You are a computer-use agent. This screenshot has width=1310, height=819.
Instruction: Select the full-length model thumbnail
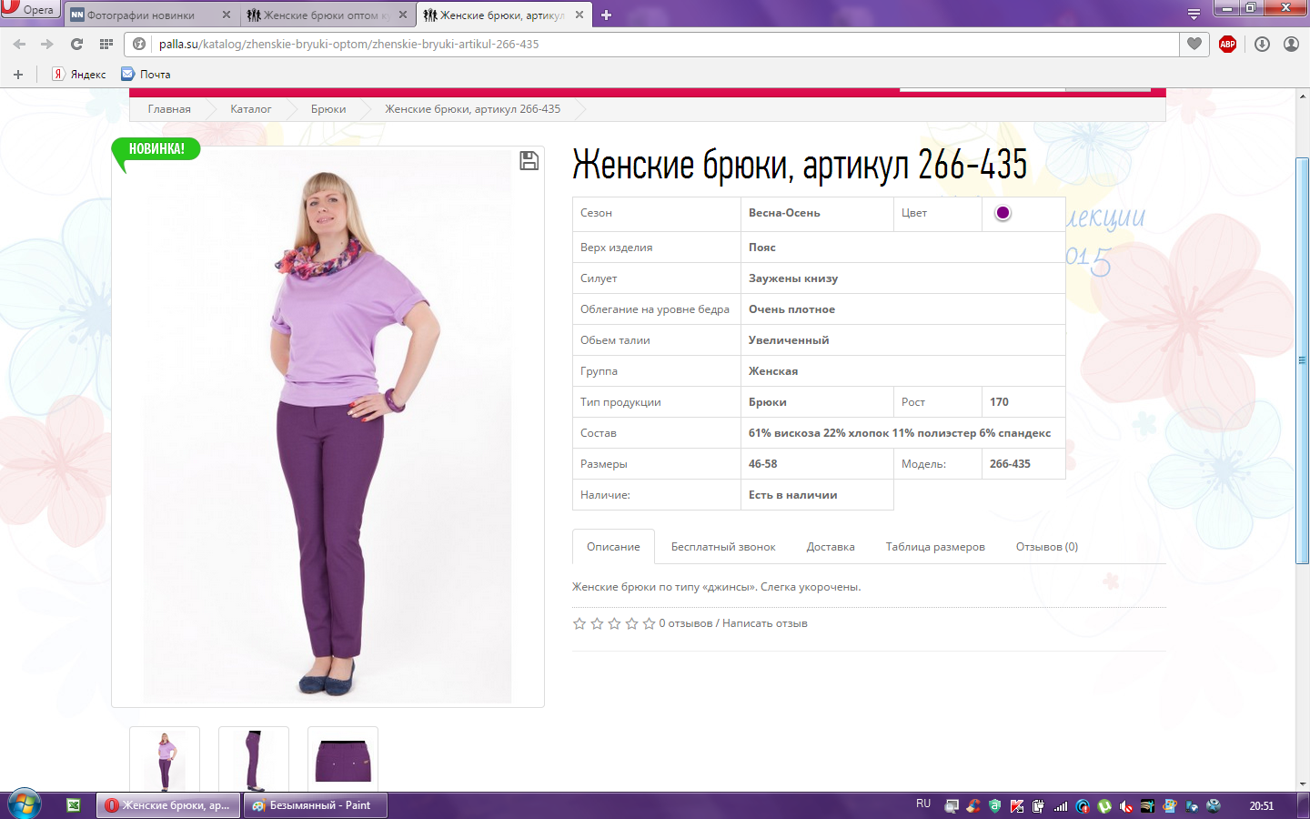click(165, 760)
